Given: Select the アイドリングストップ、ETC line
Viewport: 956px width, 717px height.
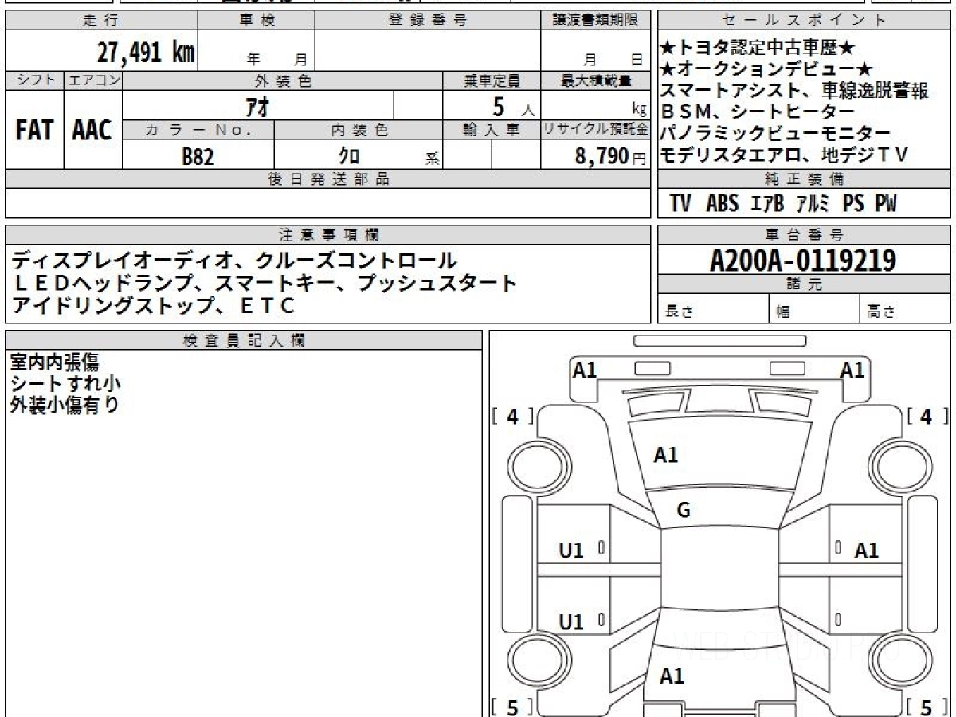Looking at the screenshot, I should [154, 305].
